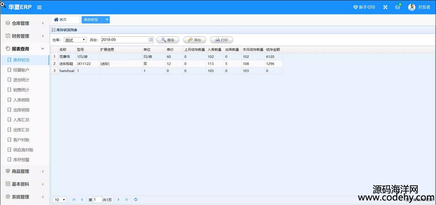Click the 6120 amount cell
This screenshot has height=205, width=436.
click(274, 57)
